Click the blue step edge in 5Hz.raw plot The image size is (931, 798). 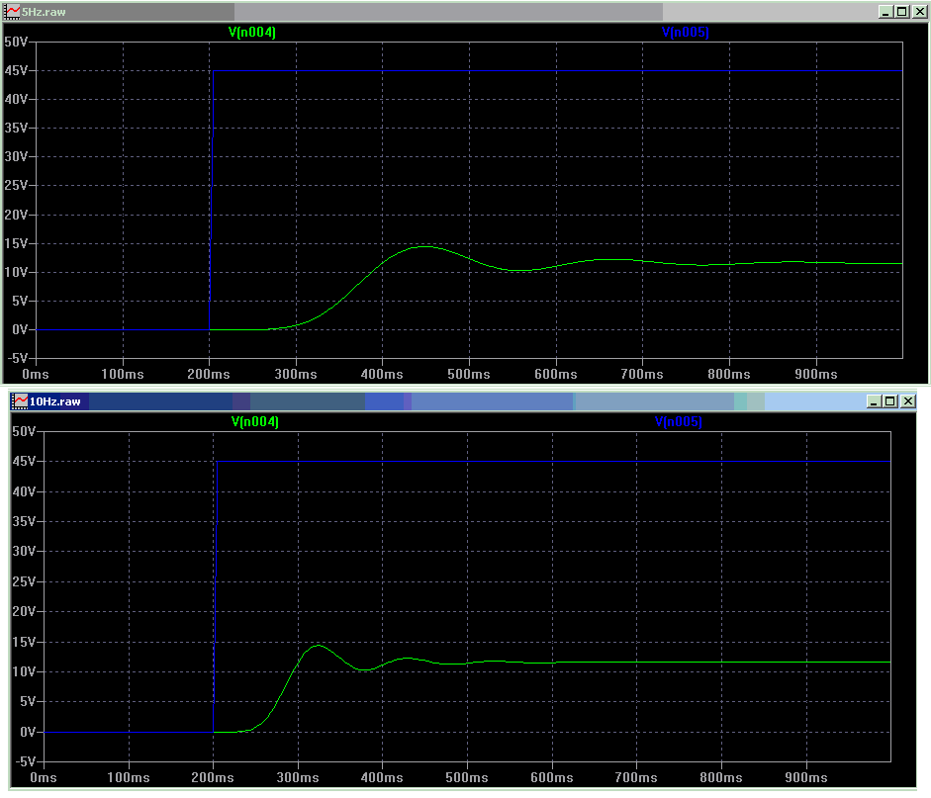coord(211,200)
